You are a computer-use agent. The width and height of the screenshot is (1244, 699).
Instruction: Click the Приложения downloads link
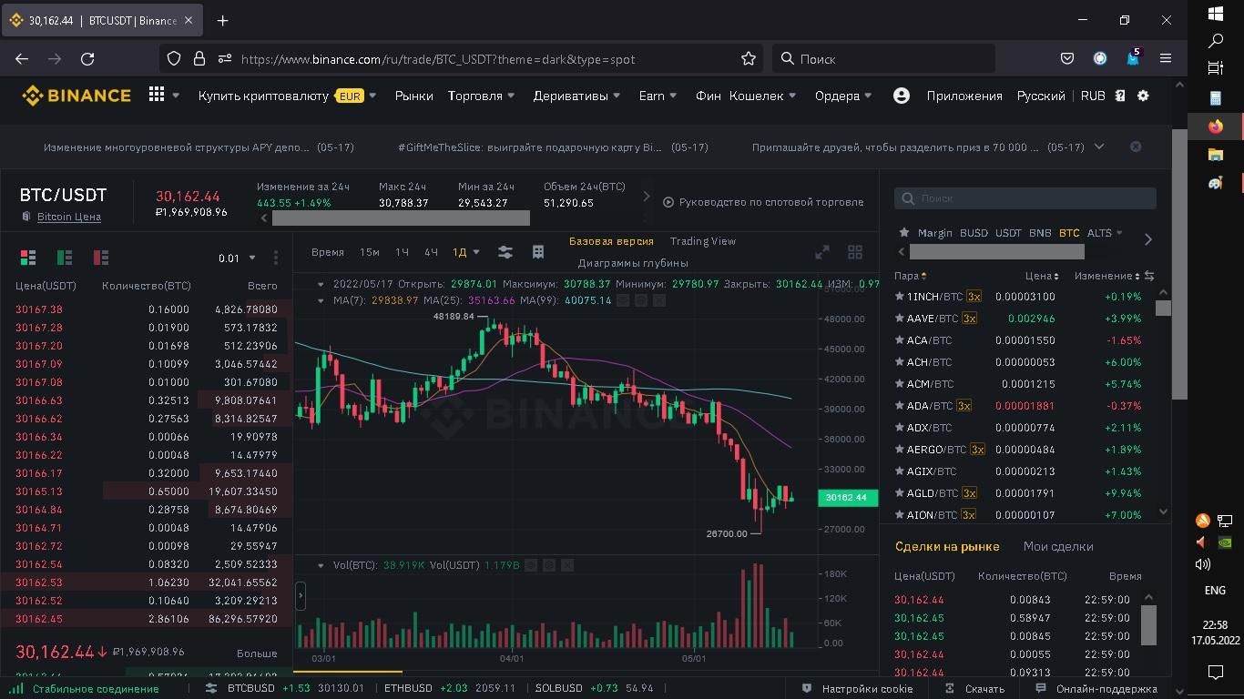point(964,96)
